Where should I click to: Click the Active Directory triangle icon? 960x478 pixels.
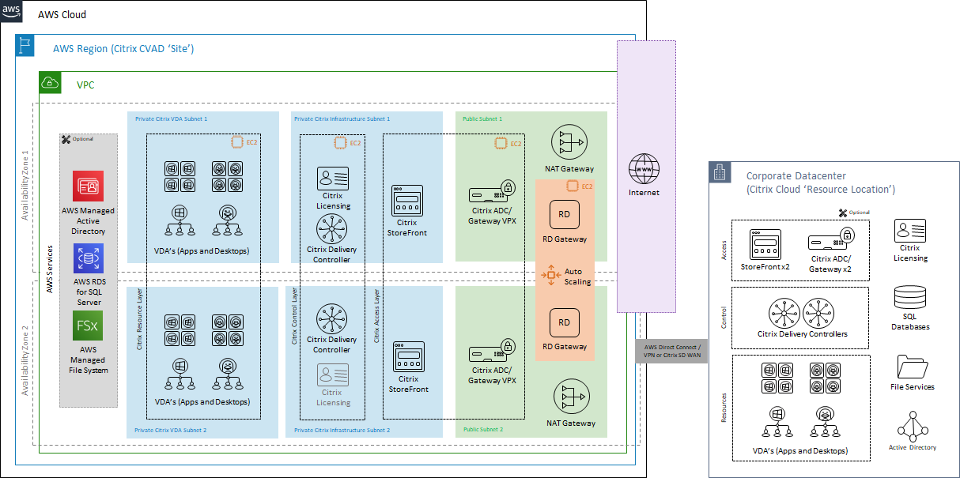(x=912, y=427)
